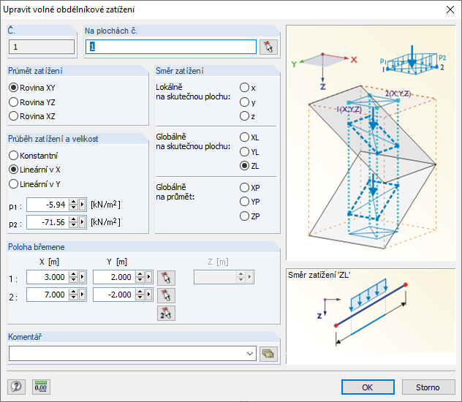Click spinner of p1 load value
Image resolution: width=462 pixels, height=402 pixels.
[73, 205]
